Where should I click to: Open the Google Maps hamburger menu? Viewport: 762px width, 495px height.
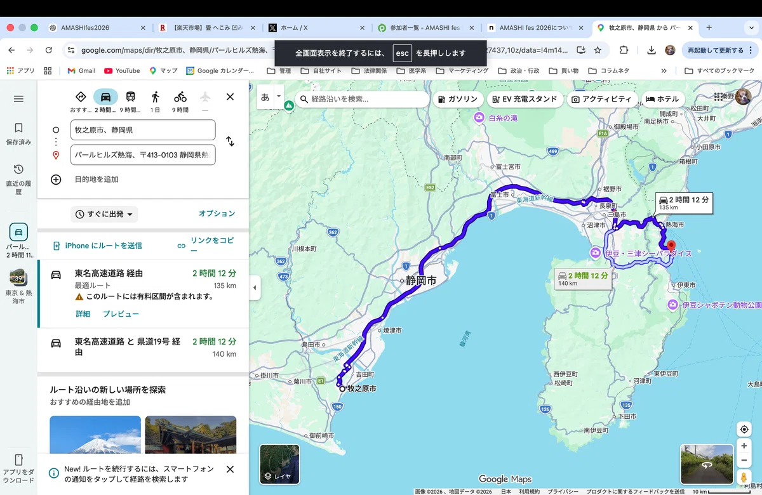[x=18, y=98]
